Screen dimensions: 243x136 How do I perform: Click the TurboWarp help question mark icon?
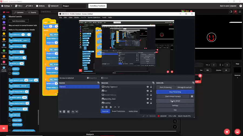241,6
